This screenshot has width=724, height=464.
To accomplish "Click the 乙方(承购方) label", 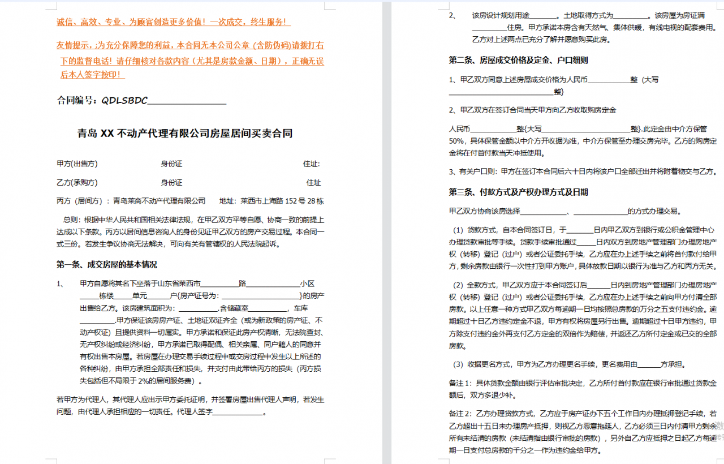I will click(x=77, y=183).
